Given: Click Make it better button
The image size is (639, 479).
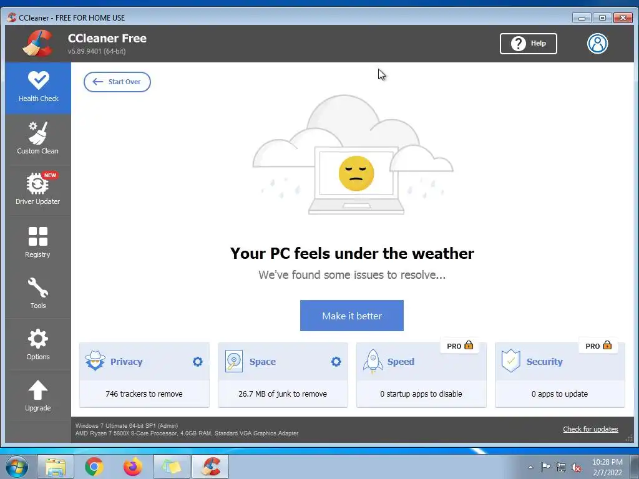Looking at the screenshot, I should click(352, 316).
